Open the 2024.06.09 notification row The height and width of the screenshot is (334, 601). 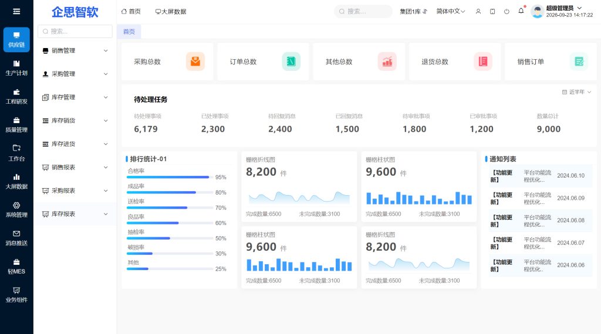(x=541, y=198)
